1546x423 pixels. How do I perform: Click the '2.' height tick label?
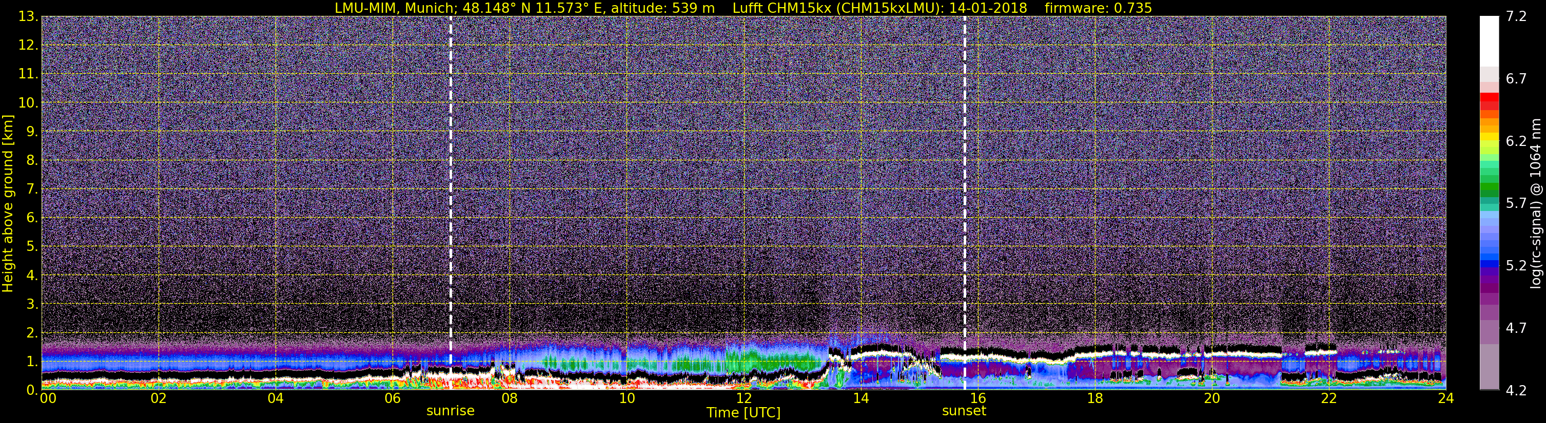pyautogui.click(x=32, y=332)
